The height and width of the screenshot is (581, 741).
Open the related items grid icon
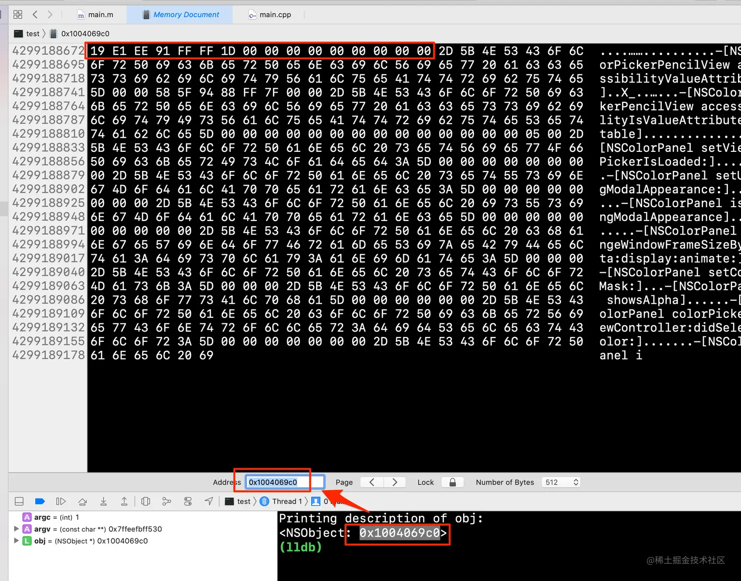18,14
